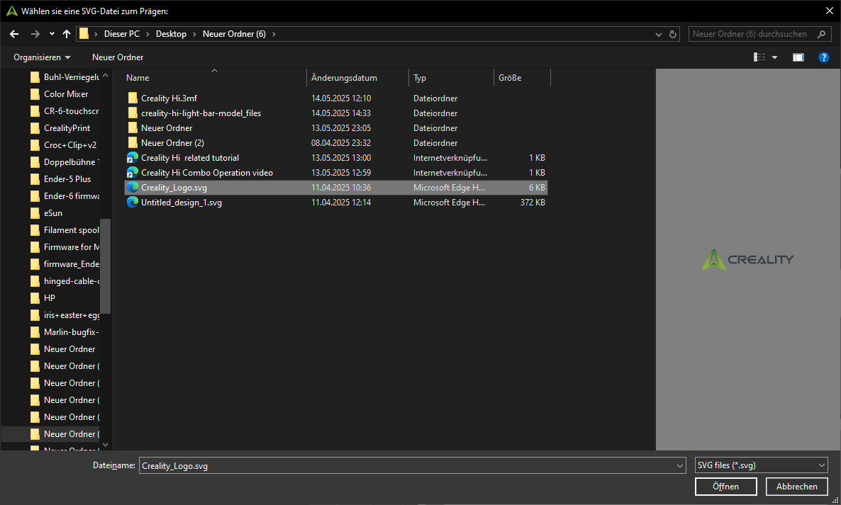The width and height of the screenshot is (841, 505).
Task: Click sidebar scrollbar up arrow
Action: point(105,76)
